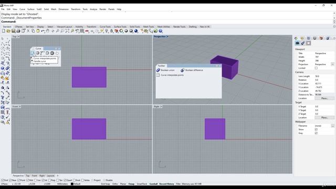The image size is (336, 189).
Task: Enable the Perp osnap checkbox
Action: (x=50, y=180)
